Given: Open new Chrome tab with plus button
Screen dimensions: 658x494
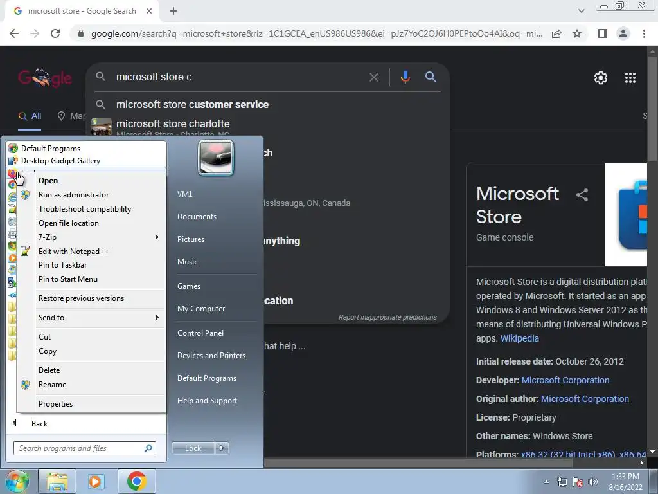Looking at the screenshot, I should 173,12.
